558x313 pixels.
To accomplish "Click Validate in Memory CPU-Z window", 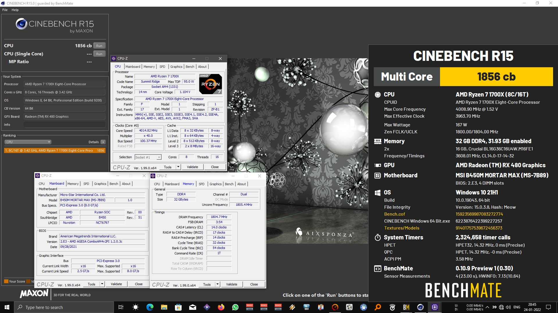I will pyautogui.click(x=232, y=285).
